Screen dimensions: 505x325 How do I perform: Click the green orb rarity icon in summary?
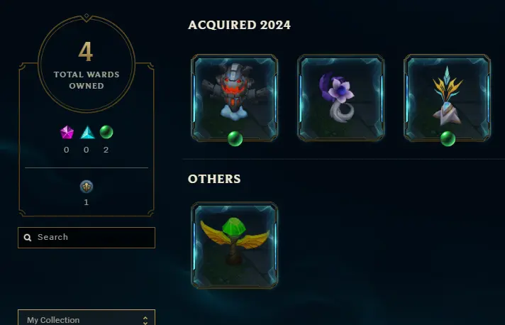coord(106,132)
